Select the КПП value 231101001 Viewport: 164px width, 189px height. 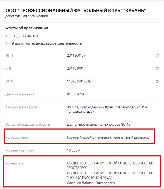(75, 68)
